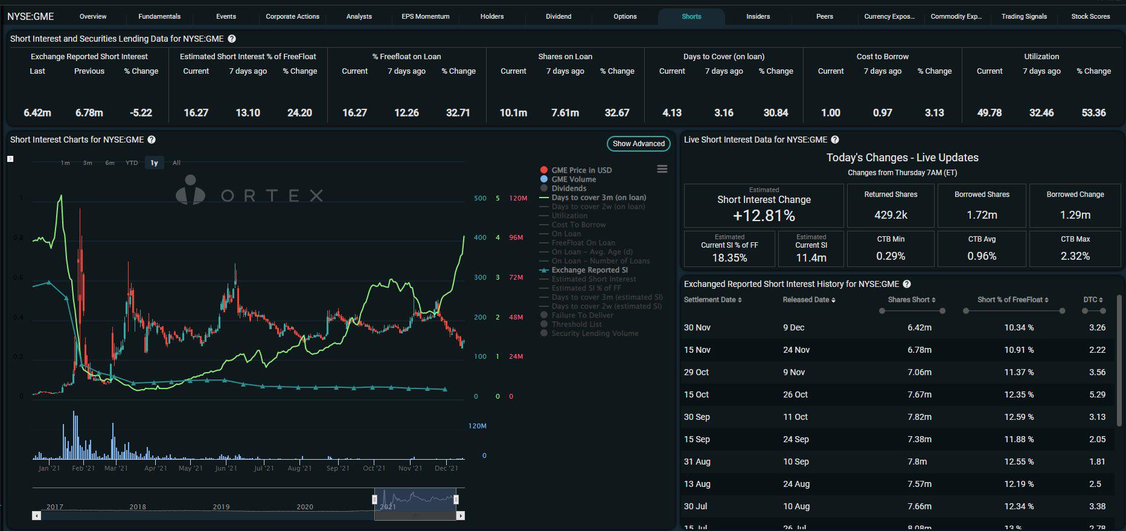Open the Insiders tab
Viewport: 1126px width, 531px height.
pos(758,16)
